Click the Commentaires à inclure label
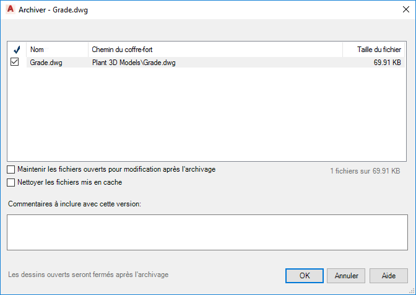The width and height of the screenshot is (416, 295). pos(75,205)
